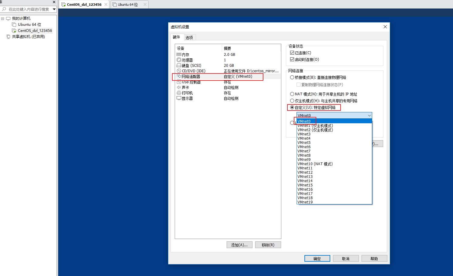Click the CD/DVD centos_mirror file summary
The image size is (453, 276).
[x=251, y=71]
